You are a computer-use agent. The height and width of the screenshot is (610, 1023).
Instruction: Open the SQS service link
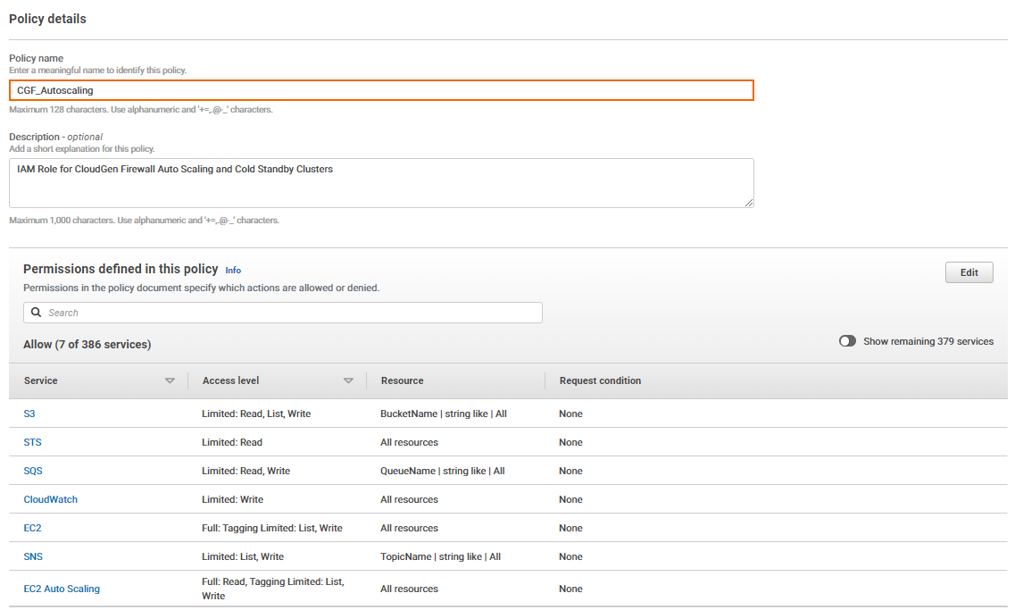point(33,471)
